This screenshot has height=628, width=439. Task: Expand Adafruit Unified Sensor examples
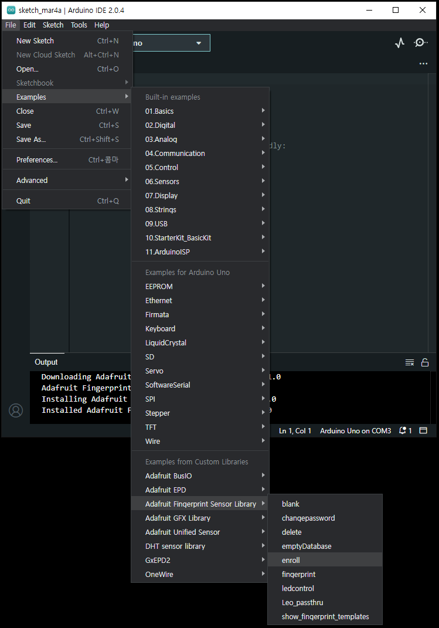pos(200,532)
